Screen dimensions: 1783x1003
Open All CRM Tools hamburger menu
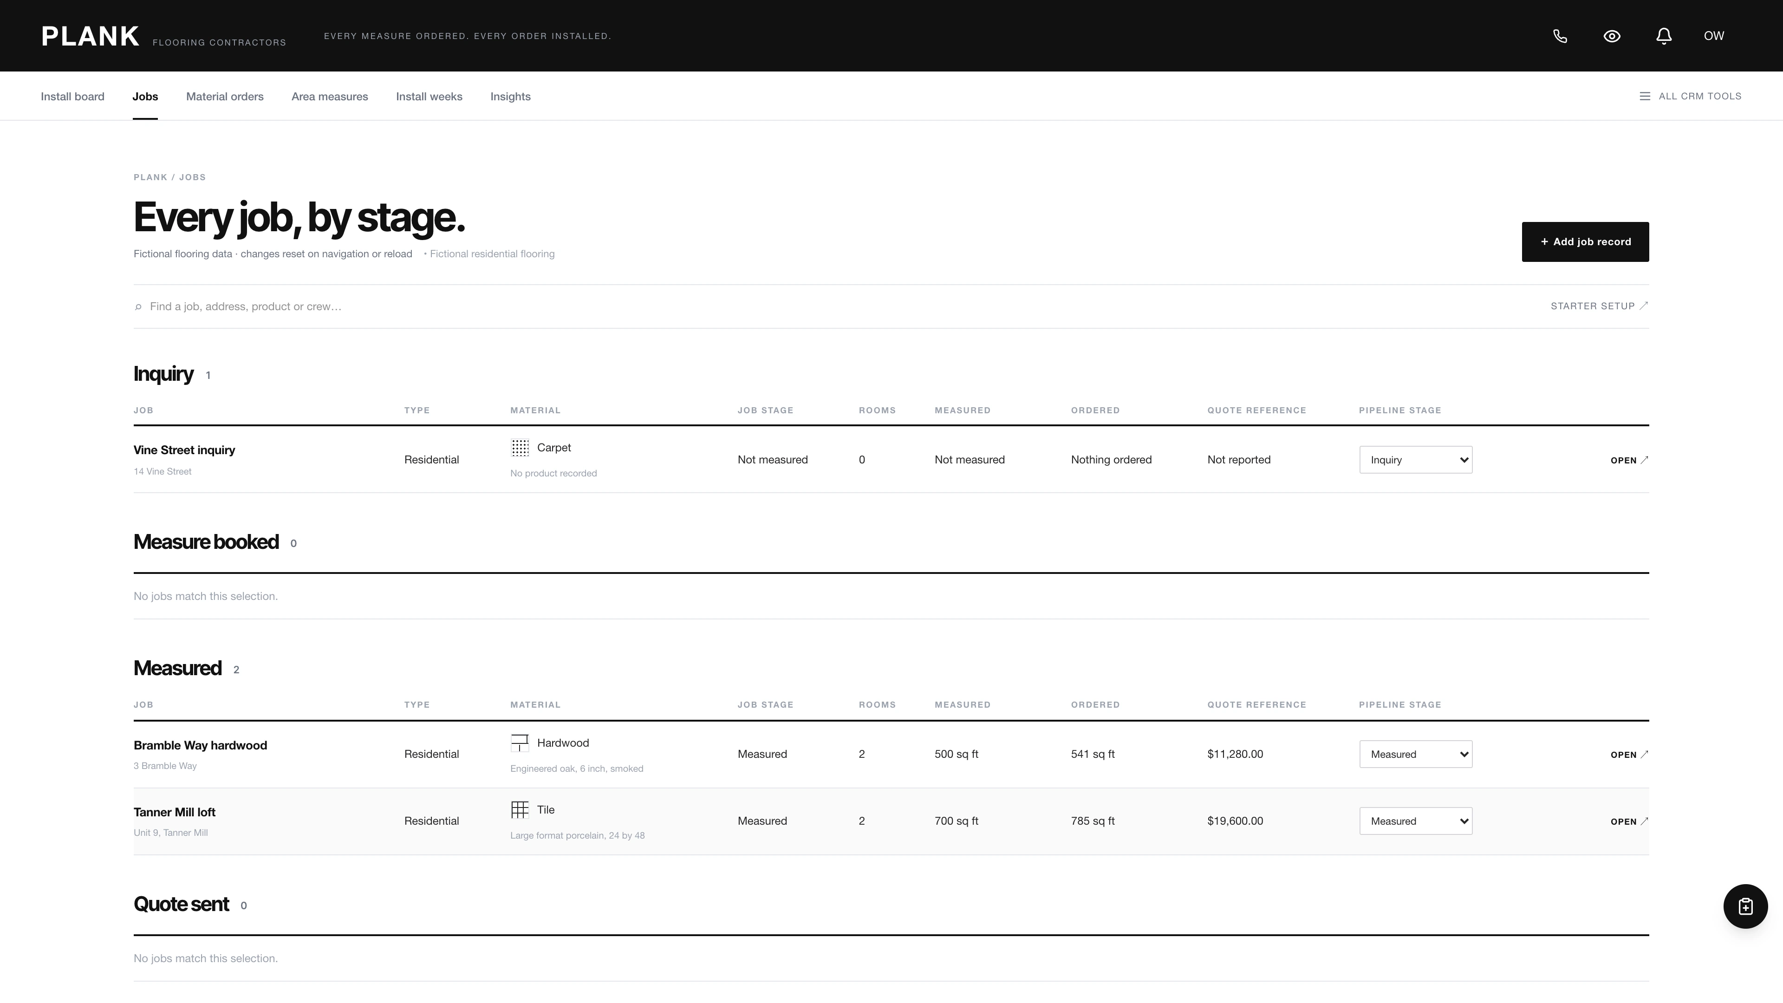(x=1690, y=96)
